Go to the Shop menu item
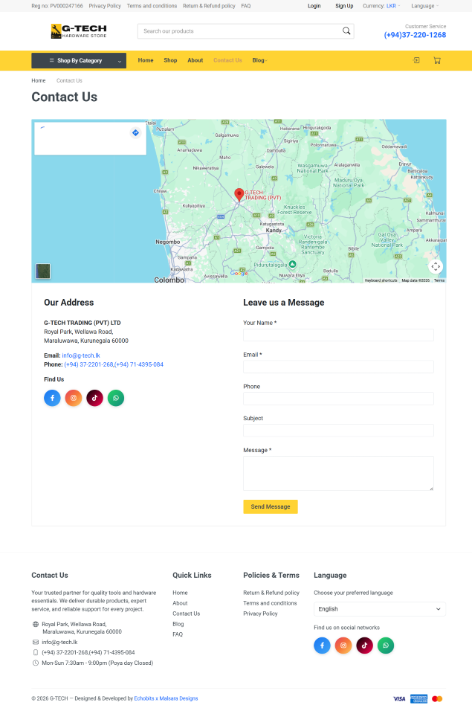Screen dimensions: 472x708 point(170,60)
